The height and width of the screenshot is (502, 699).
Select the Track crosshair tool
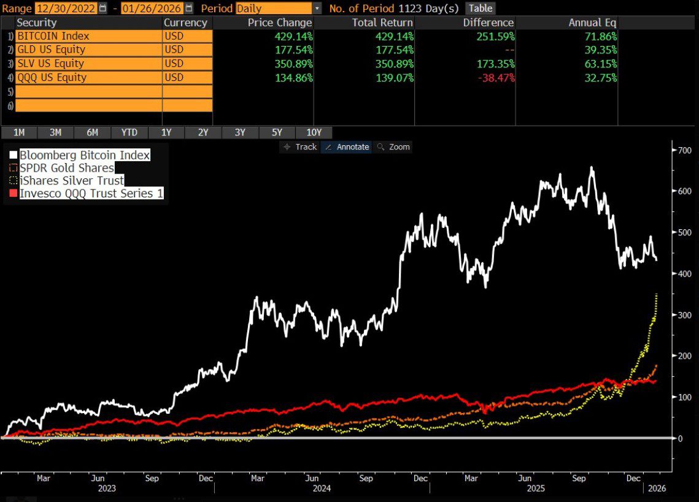point(299,146)
